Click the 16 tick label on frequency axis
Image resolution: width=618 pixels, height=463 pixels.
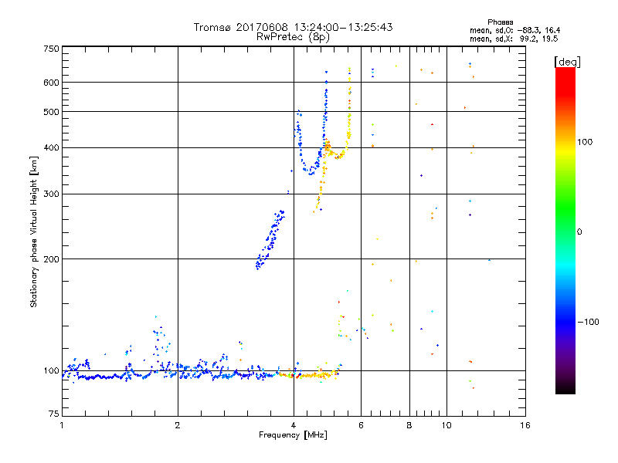pyautogui.click(x=525, y=426)
